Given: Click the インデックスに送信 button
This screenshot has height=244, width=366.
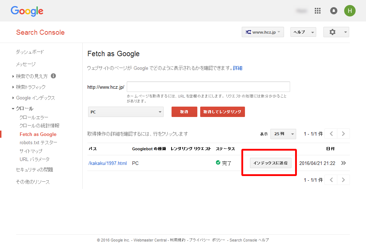Looking at the screenshot, I should [271, 163].
